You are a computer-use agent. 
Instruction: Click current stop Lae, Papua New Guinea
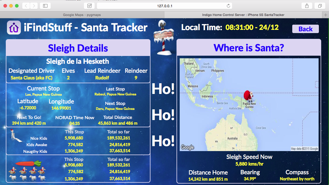coord(43,95)
